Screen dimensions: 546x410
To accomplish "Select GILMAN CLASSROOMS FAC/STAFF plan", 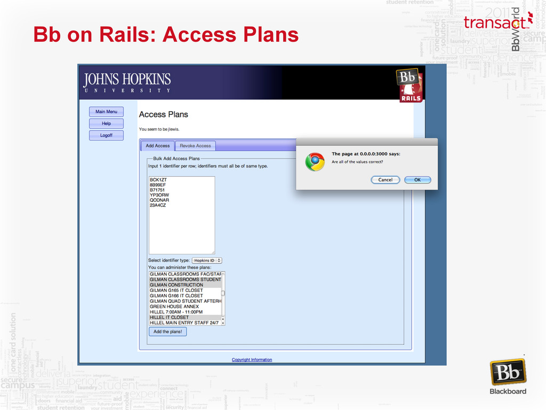I will click(x=185, y=274).
